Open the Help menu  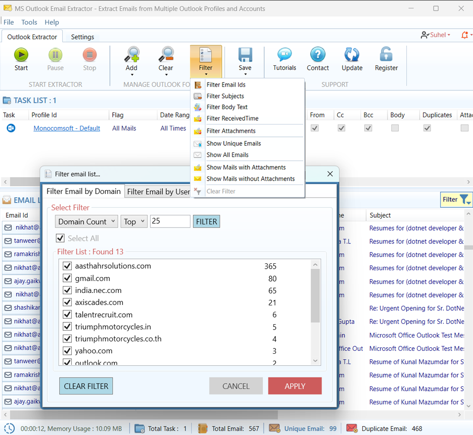[x=52, y=22]
